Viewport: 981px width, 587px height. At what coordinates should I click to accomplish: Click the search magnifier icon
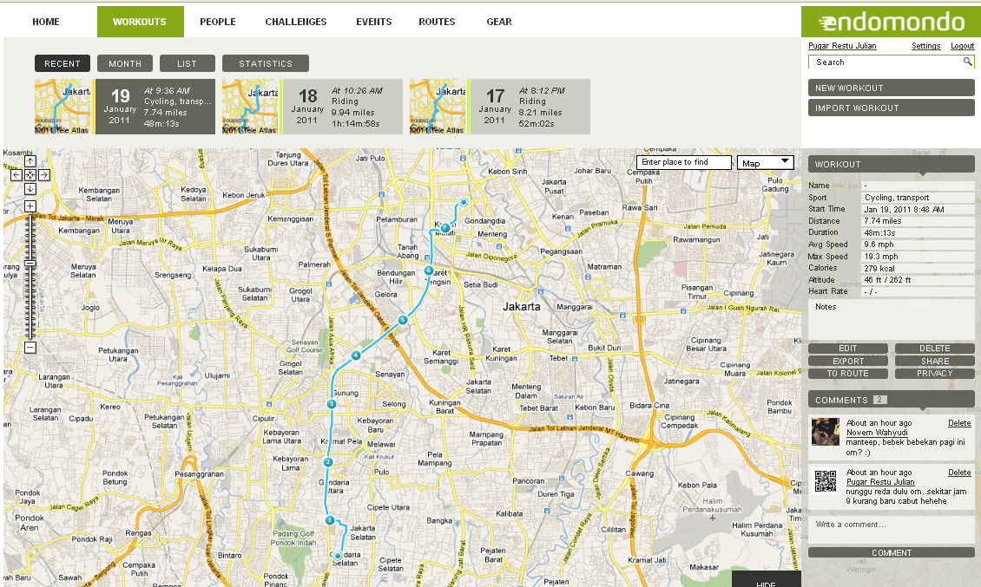(x=967, y=62)
